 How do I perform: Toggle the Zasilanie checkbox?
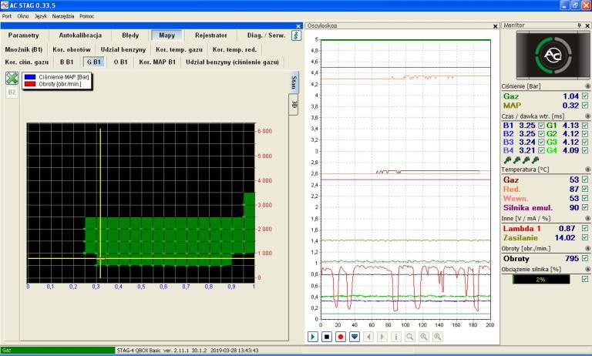585,238
